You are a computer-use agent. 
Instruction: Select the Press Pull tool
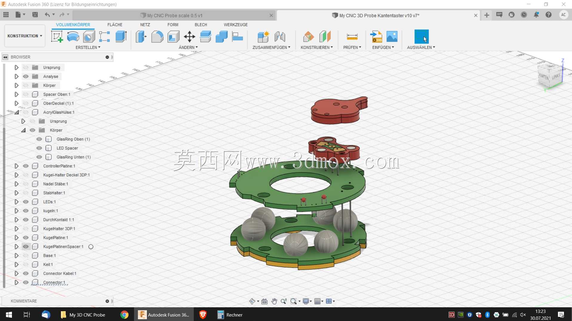point(141,37)
